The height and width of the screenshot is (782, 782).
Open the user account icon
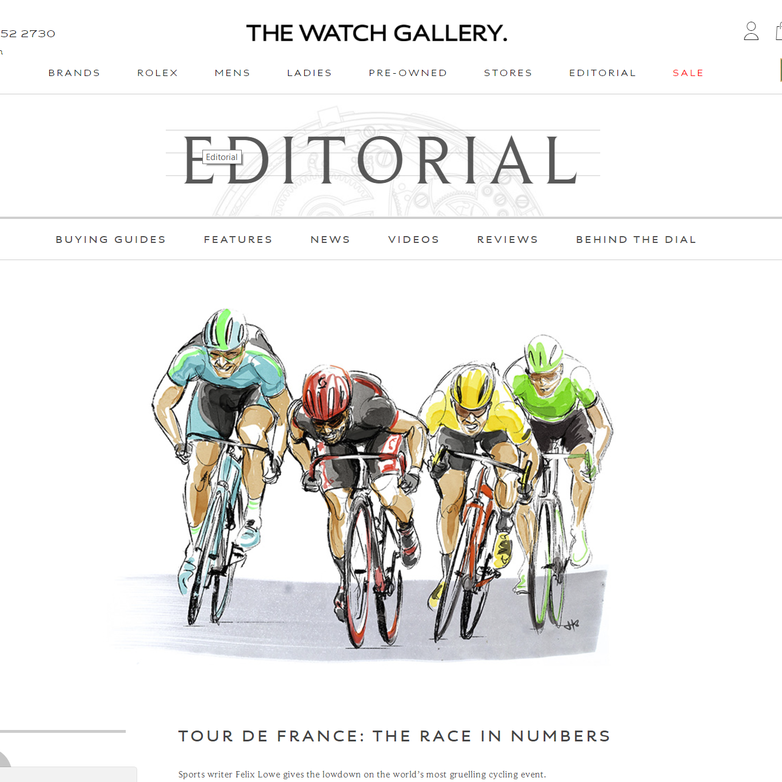point(751,31)
